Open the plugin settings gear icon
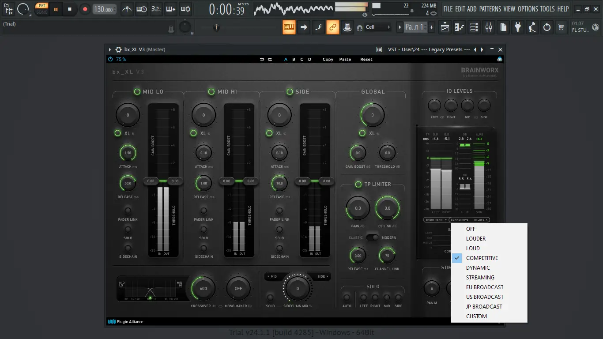 click(x=118, y=50)
